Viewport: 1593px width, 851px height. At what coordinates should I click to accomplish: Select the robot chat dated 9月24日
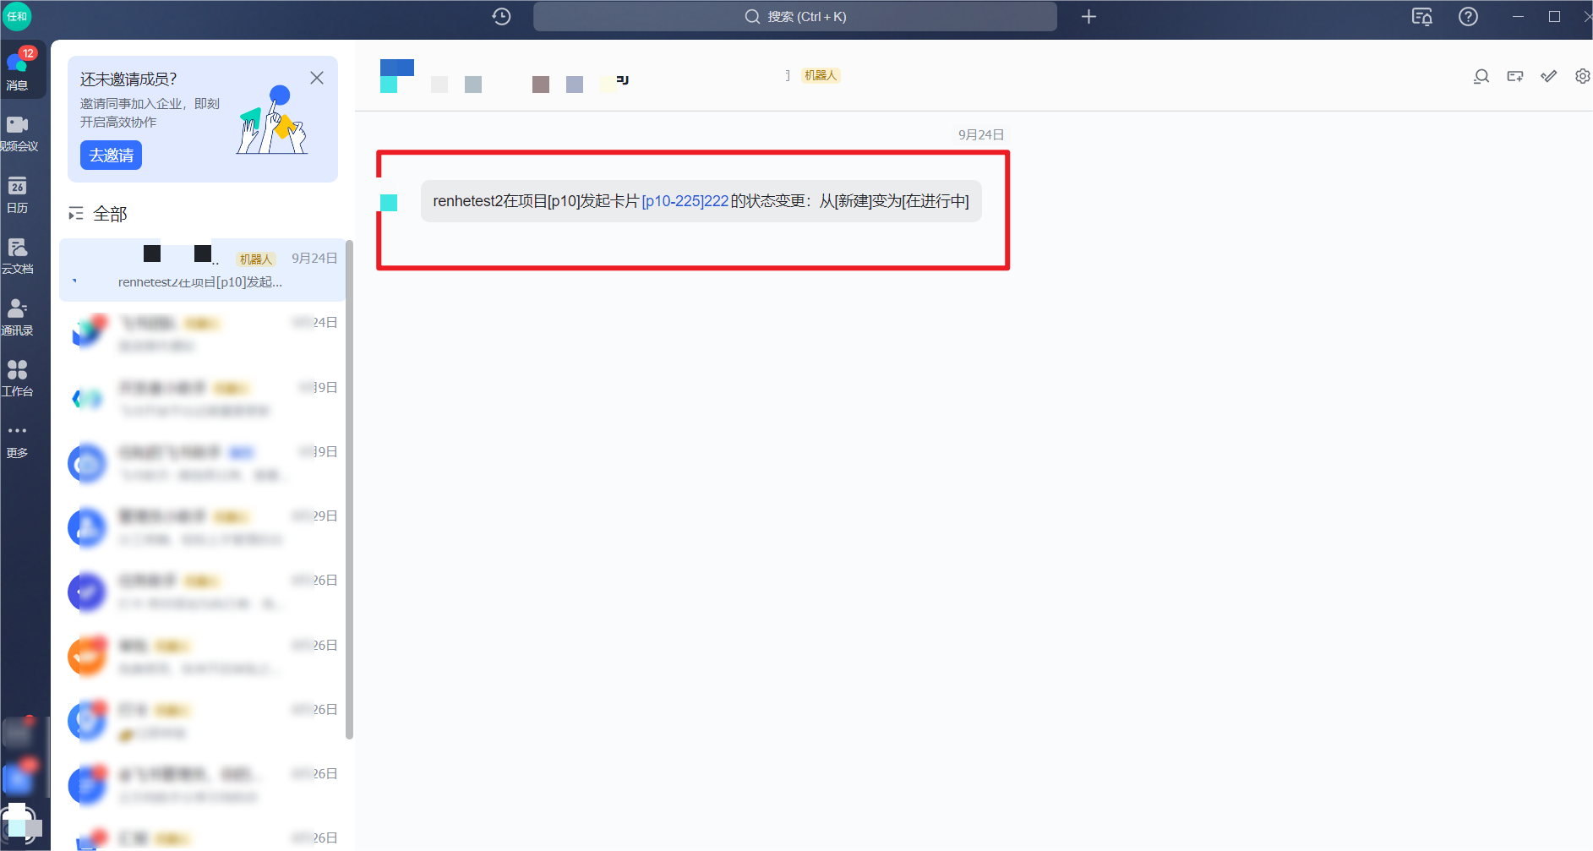click(x=203, y=270)
